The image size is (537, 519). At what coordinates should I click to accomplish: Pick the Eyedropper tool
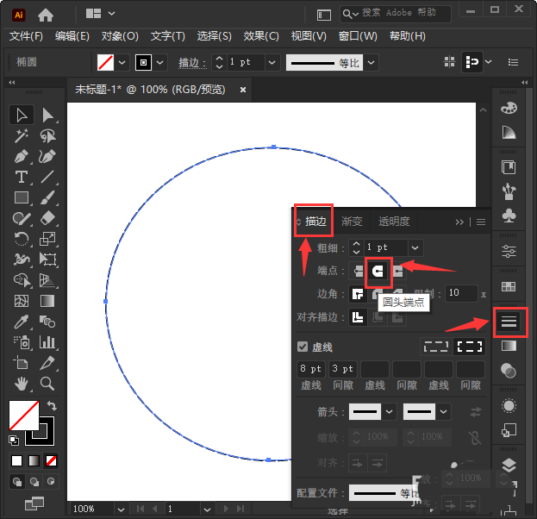click(22, 322)
